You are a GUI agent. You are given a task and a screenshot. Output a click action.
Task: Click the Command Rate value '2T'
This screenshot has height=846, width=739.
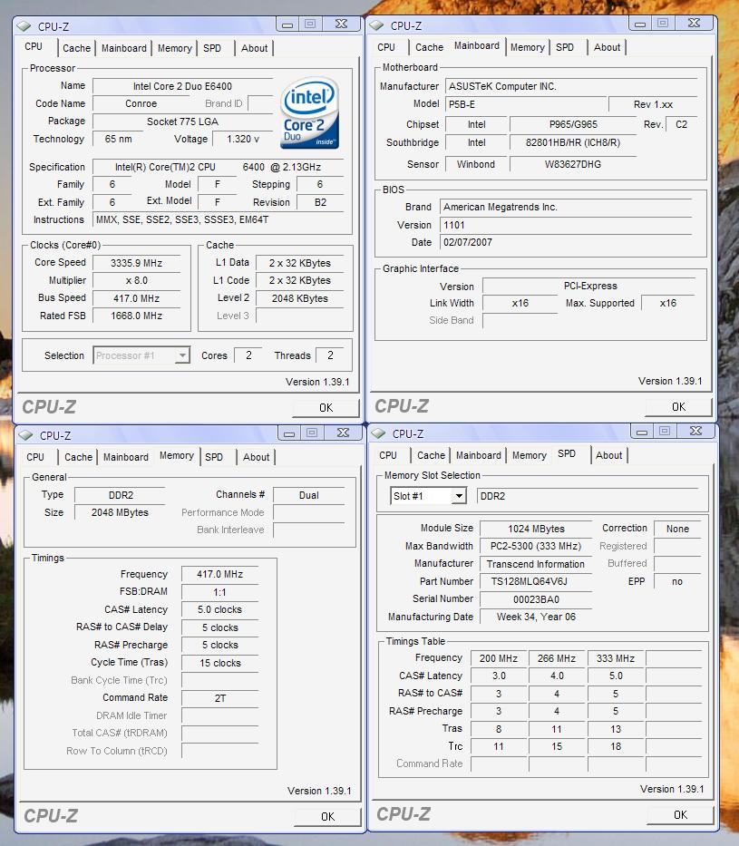tap(219, 698)
